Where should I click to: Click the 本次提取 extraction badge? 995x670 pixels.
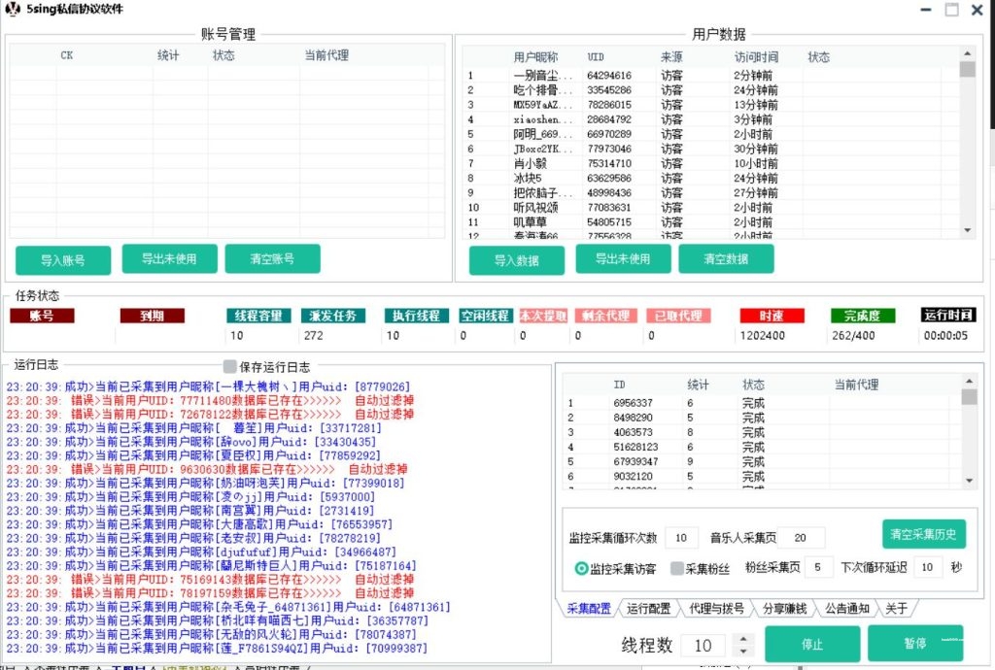[541, 314]
